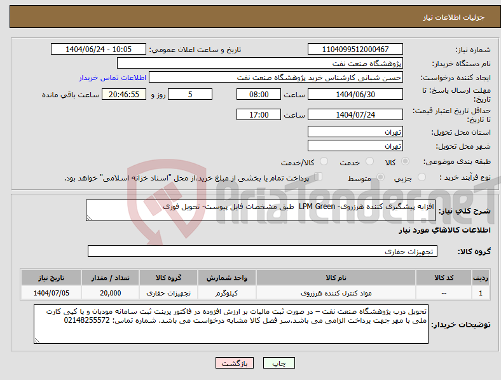Click the buyer name field پژوهشگاه صنعت نفت
The image size is (501, 380).
coord(260,63)
